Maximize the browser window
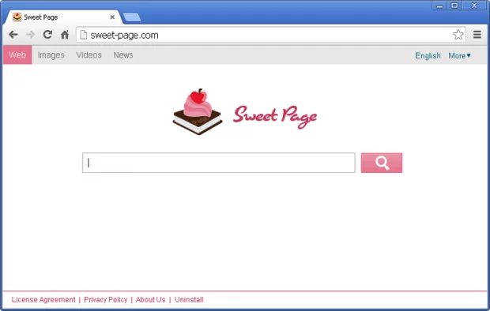This screenshot has height=311, width=490. click(454, 6)
